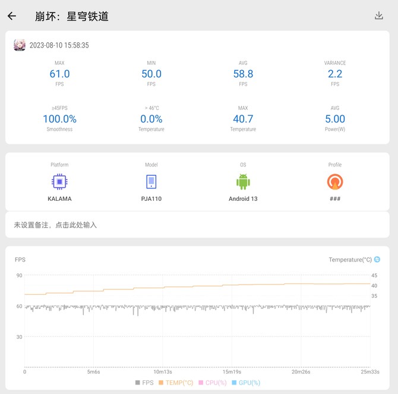398x394 pixels.
Task: Click the ### profile label
Action: pyautogui.click(x=335, y=198)
